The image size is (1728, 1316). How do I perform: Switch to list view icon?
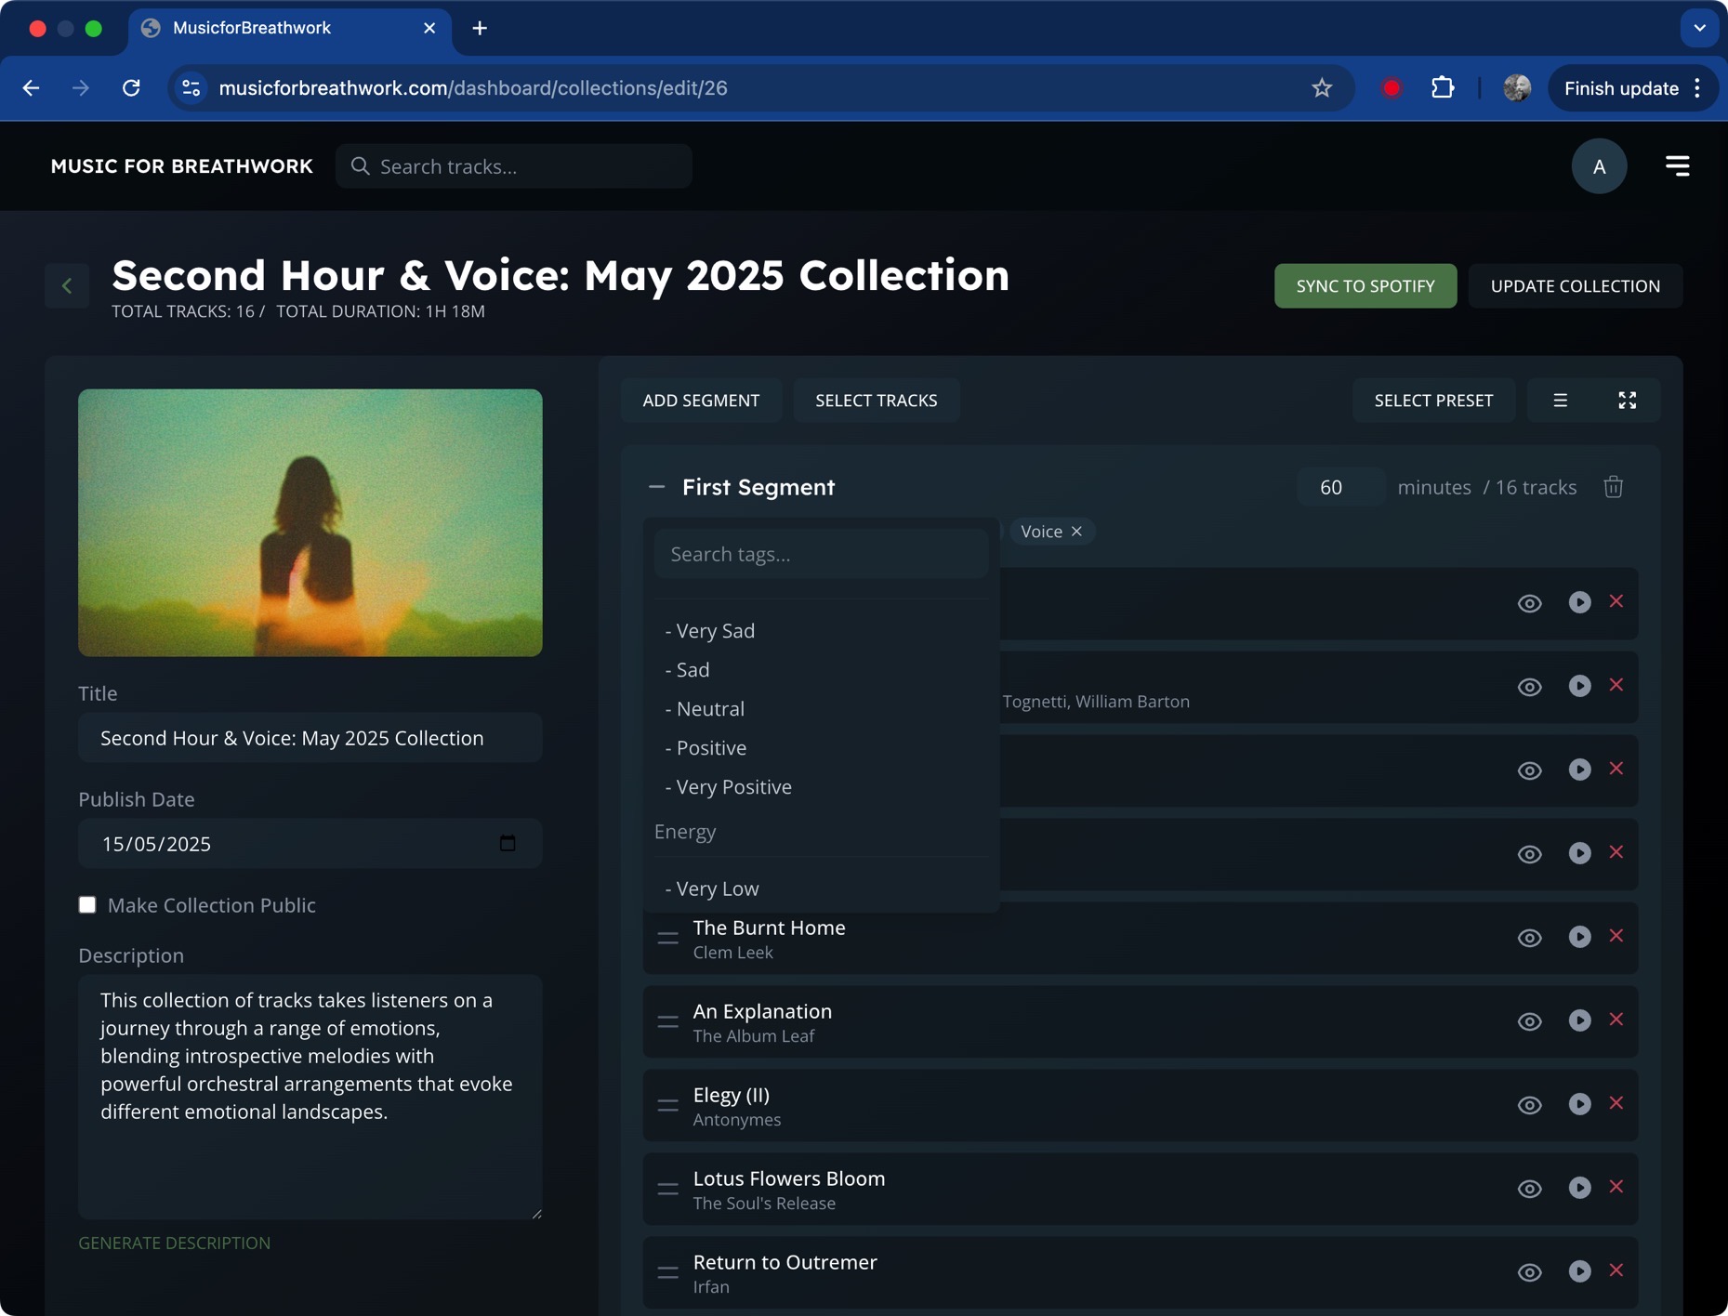[x=1560, y=401]
